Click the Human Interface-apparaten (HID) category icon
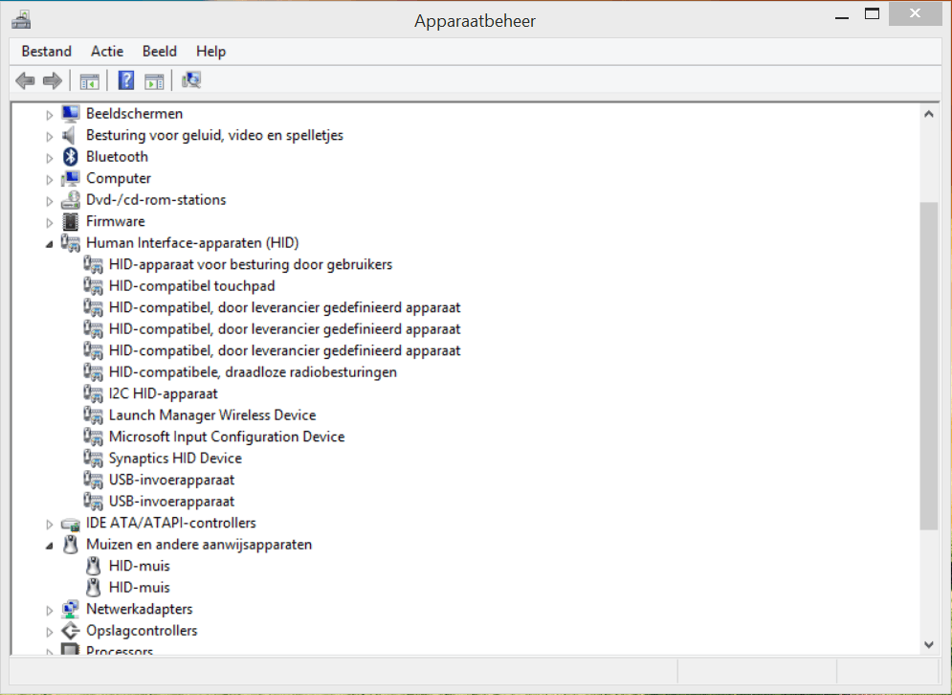This screenshot has width=952, height=695. pos(71,243)
